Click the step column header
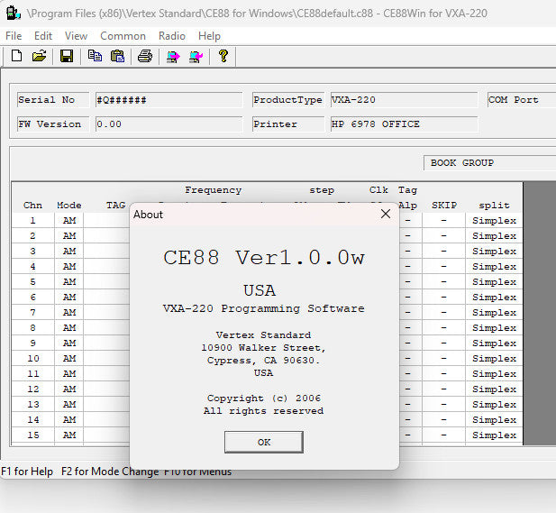556x513 pixels. [x=322, y=190]
